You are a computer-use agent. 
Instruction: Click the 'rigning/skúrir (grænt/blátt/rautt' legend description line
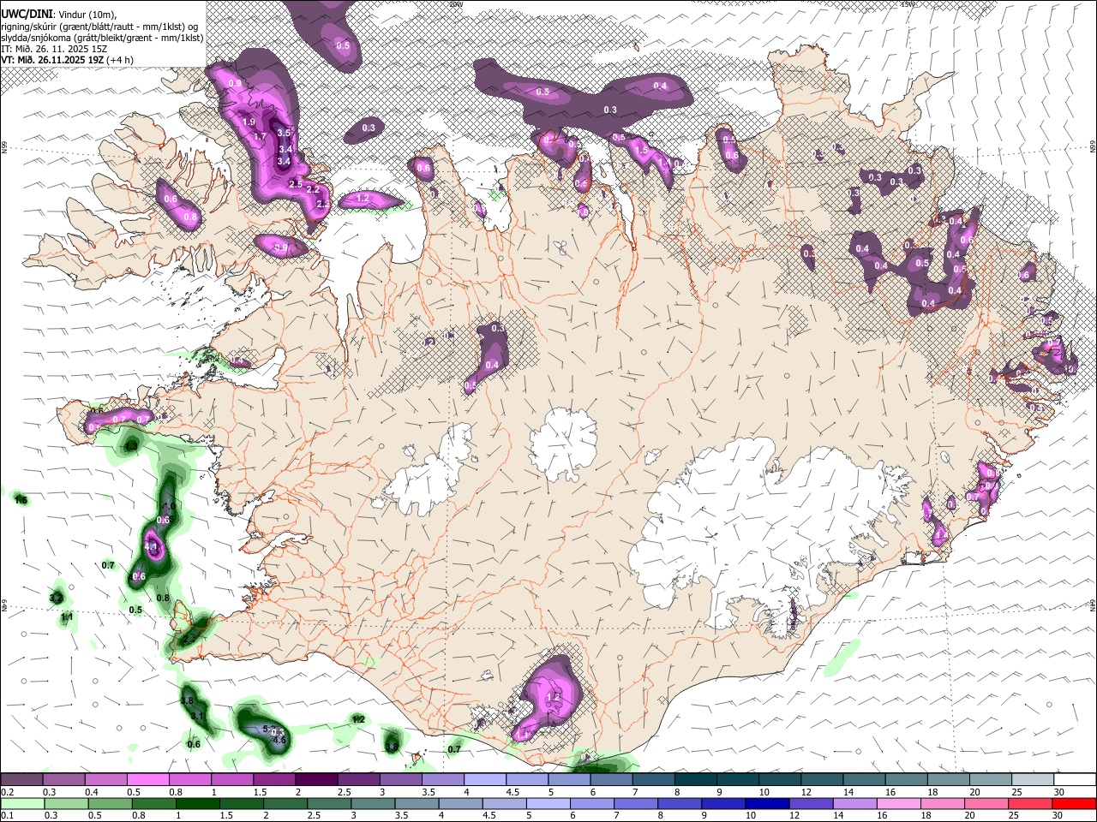point(99,27)
